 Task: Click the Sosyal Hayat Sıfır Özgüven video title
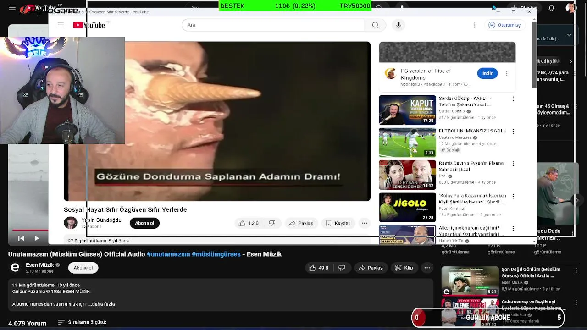[x=125, y=209]
